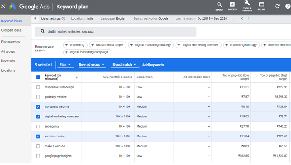Close the Keyword plan with X icon
Viewport: 291px width, 165px height.
[3, 7]
